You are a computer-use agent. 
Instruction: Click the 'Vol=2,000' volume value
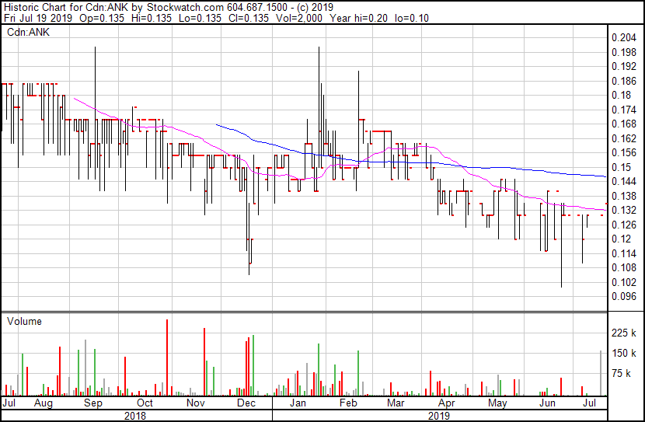[x=298, y=18]
